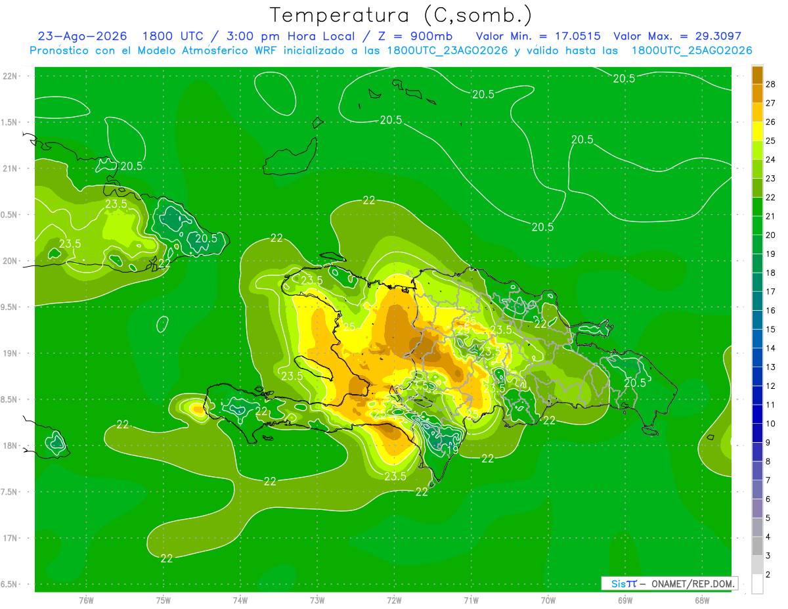This screenshot has width=788, height=609.
Task: Pick the legend color between 9 and 10
Action: (x=757, y=433)
